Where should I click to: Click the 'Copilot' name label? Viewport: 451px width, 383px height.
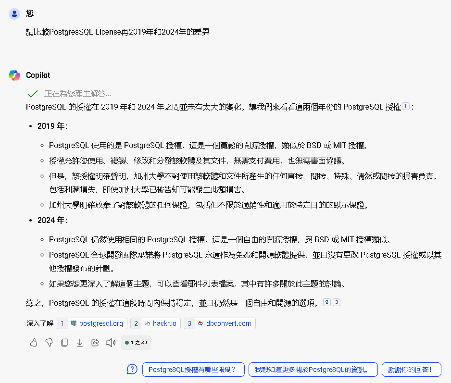coord(38,75)
